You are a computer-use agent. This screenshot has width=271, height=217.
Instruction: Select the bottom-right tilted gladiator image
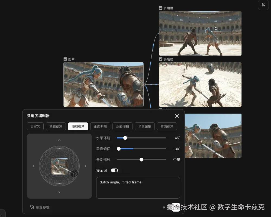(x=213, y=136)
